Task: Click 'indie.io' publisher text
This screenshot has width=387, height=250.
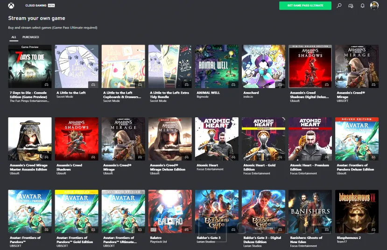Action: tap(248, 97)
